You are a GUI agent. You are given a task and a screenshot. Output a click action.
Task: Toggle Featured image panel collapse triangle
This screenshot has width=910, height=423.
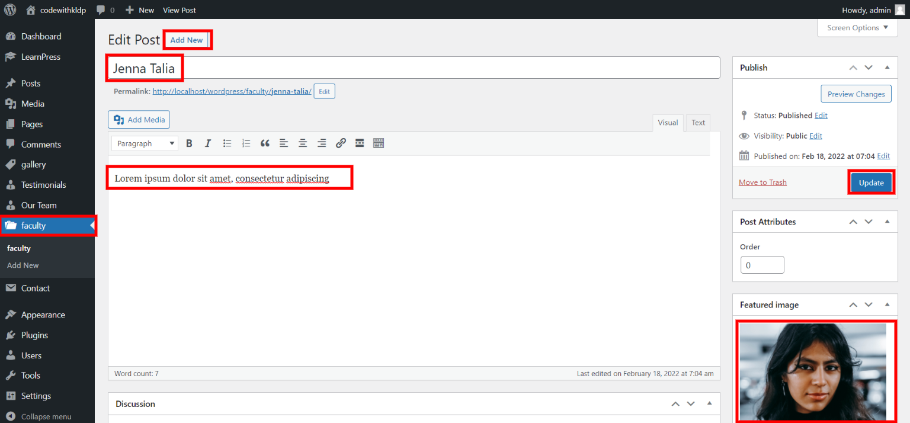[x=887, y=305]
